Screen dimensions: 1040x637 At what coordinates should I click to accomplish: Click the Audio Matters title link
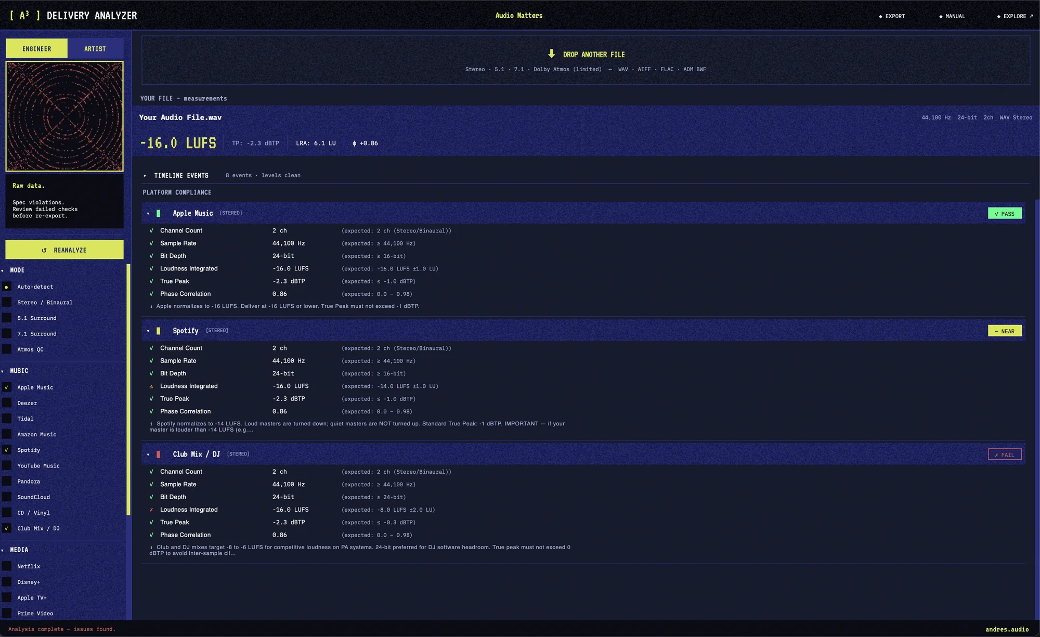[x=519, y=16]
